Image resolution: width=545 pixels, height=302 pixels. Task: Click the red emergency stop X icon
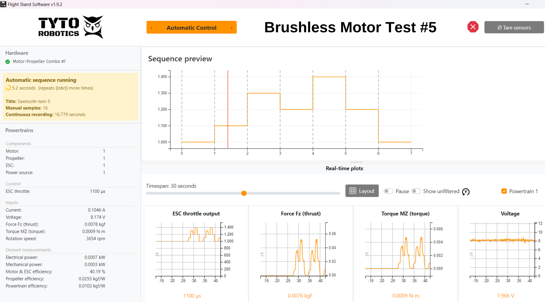point(473,27)
